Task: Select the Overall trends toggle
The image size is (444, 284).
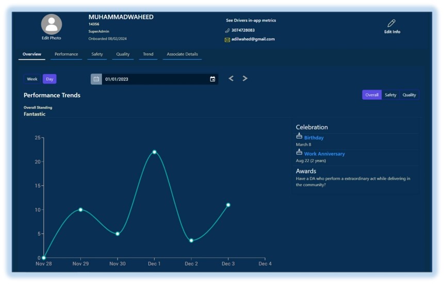Action: point(372,95)
